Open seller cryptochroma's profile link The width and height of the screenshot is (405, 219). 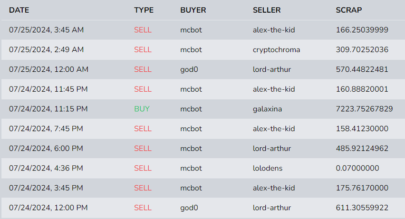276,50
